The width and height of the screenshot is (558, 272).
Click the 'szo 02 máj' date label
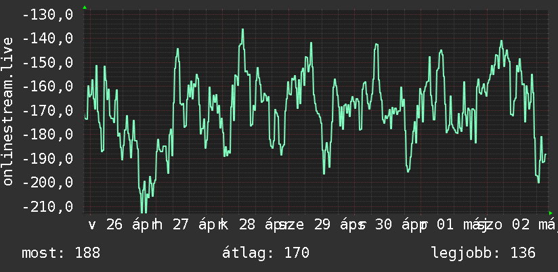[x=518, y=225]
